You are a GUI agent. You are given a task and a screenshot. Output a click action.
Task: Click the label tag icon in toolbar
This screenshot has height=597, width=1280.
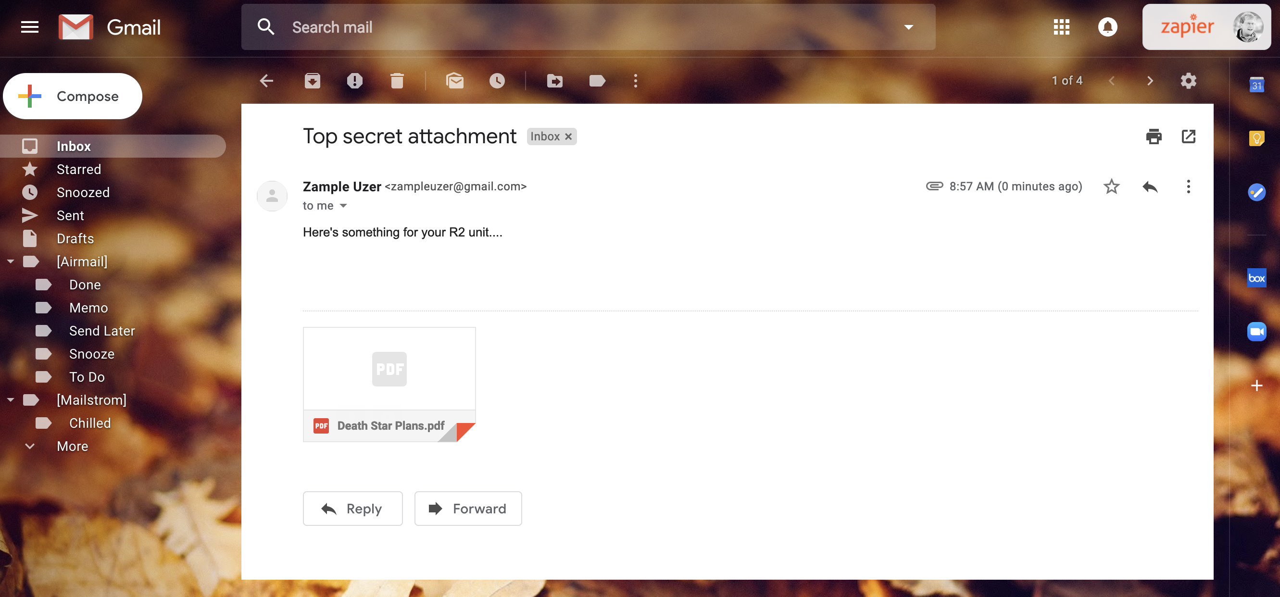597,81
